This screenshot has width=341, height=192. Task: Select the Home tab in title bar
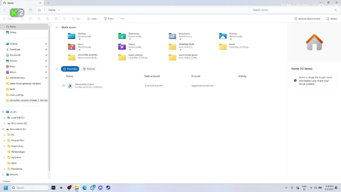22,3
